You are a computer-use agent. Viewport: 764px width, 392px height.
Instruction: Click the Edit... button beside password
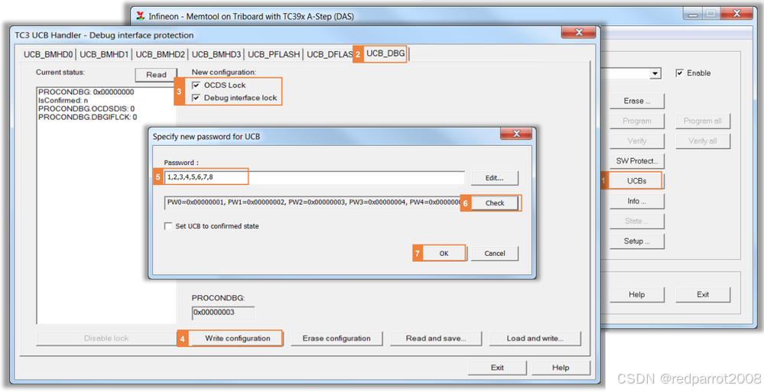pos(494,178)
